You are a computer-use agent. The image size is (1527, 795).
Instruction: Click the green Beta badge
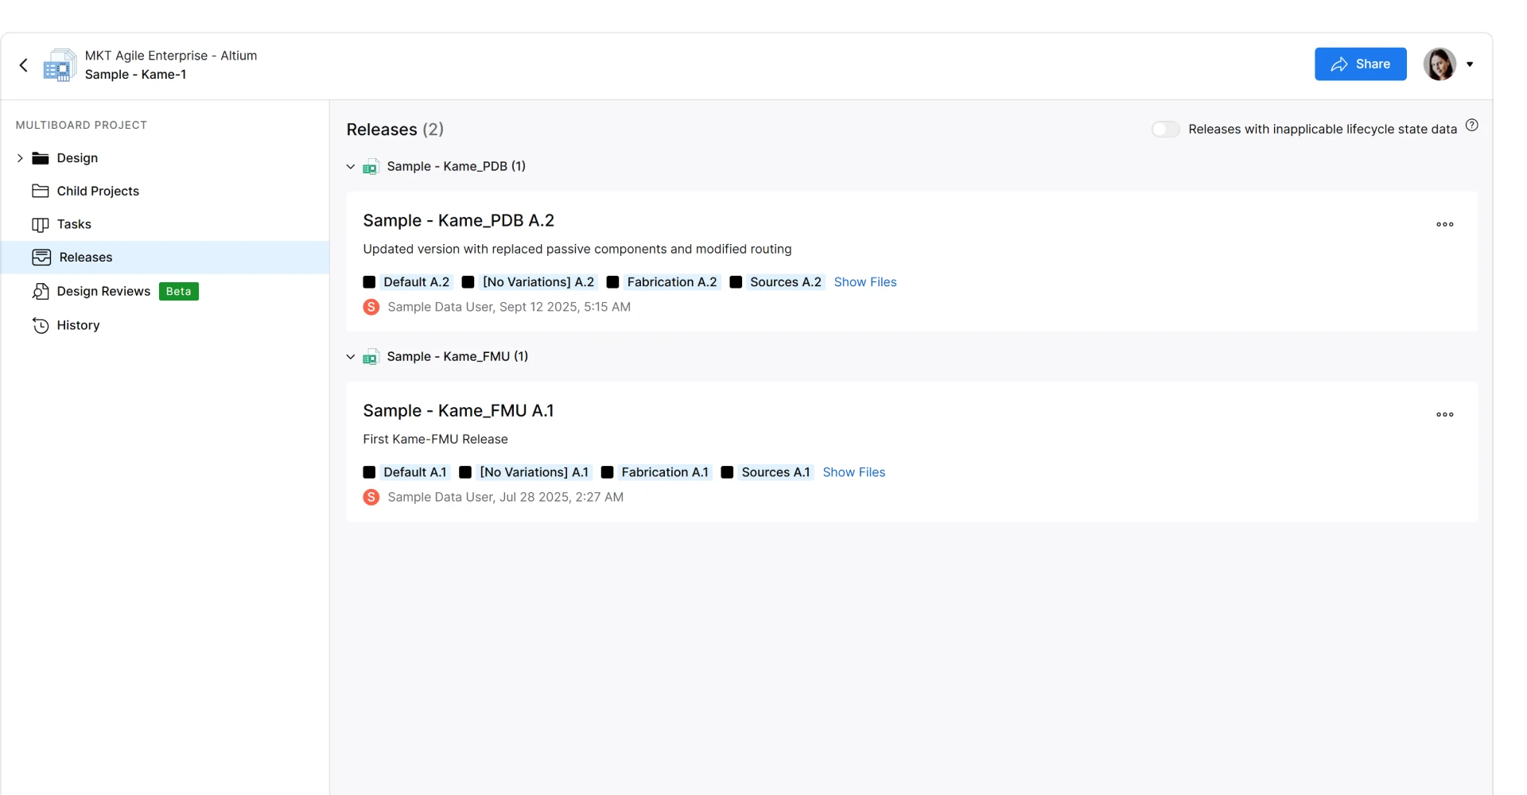point(179,291)
